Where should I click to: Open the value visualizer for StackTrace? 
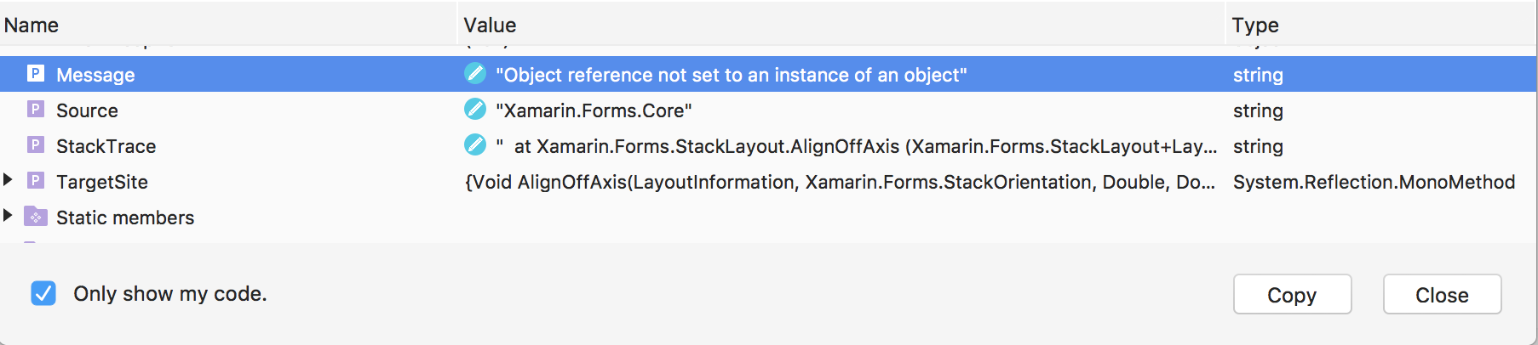(x=475, y=145)
